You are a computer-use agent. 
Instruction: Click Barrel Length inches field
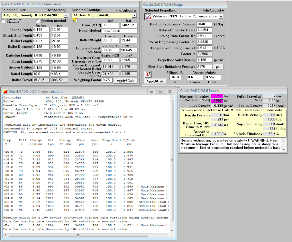(x=41, y=74)
